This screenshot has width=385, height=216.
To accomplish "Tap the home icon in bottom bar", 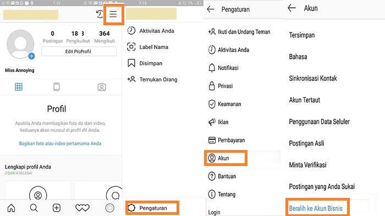I will (11, 208).
